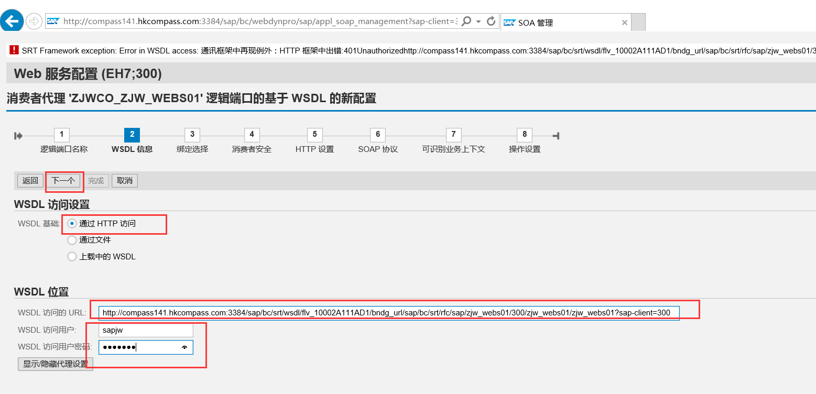The width and height of the screenshot is (816, 394).
Task: Jump to roadmap step 3 绑定选择
Action: tap(192, 135)
